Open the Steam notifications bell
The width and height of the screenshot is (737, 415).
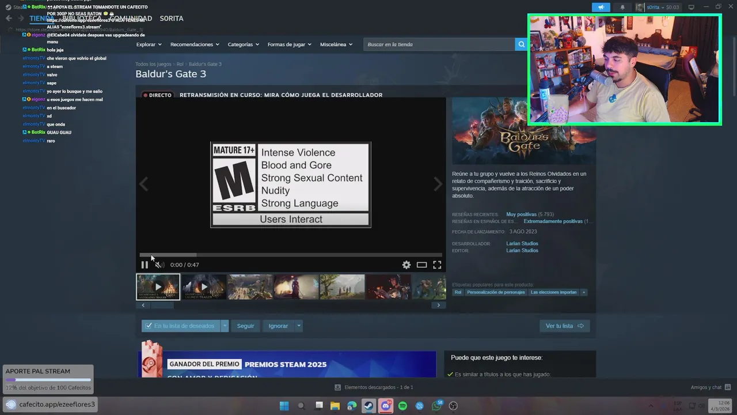click(622, 7)
